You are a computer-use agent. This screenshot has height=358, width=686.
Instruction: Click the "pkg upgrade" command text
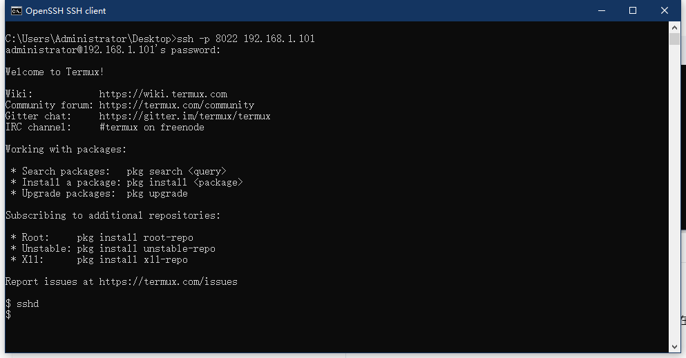[157, 193]
